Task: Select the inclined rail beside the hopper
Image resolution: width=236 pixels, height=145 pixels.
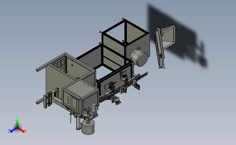Action: click(160, 48)
